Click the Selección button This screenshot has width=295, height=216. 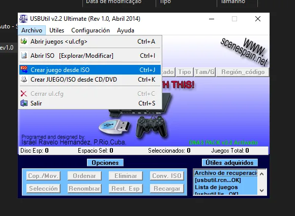pos(43,189)
